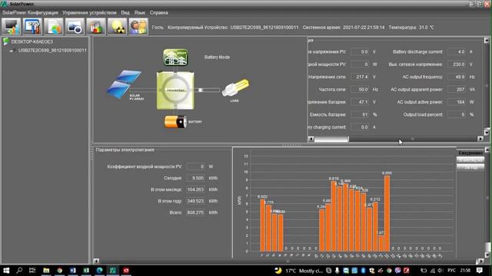Open the notification center icon

coord(480,271)
